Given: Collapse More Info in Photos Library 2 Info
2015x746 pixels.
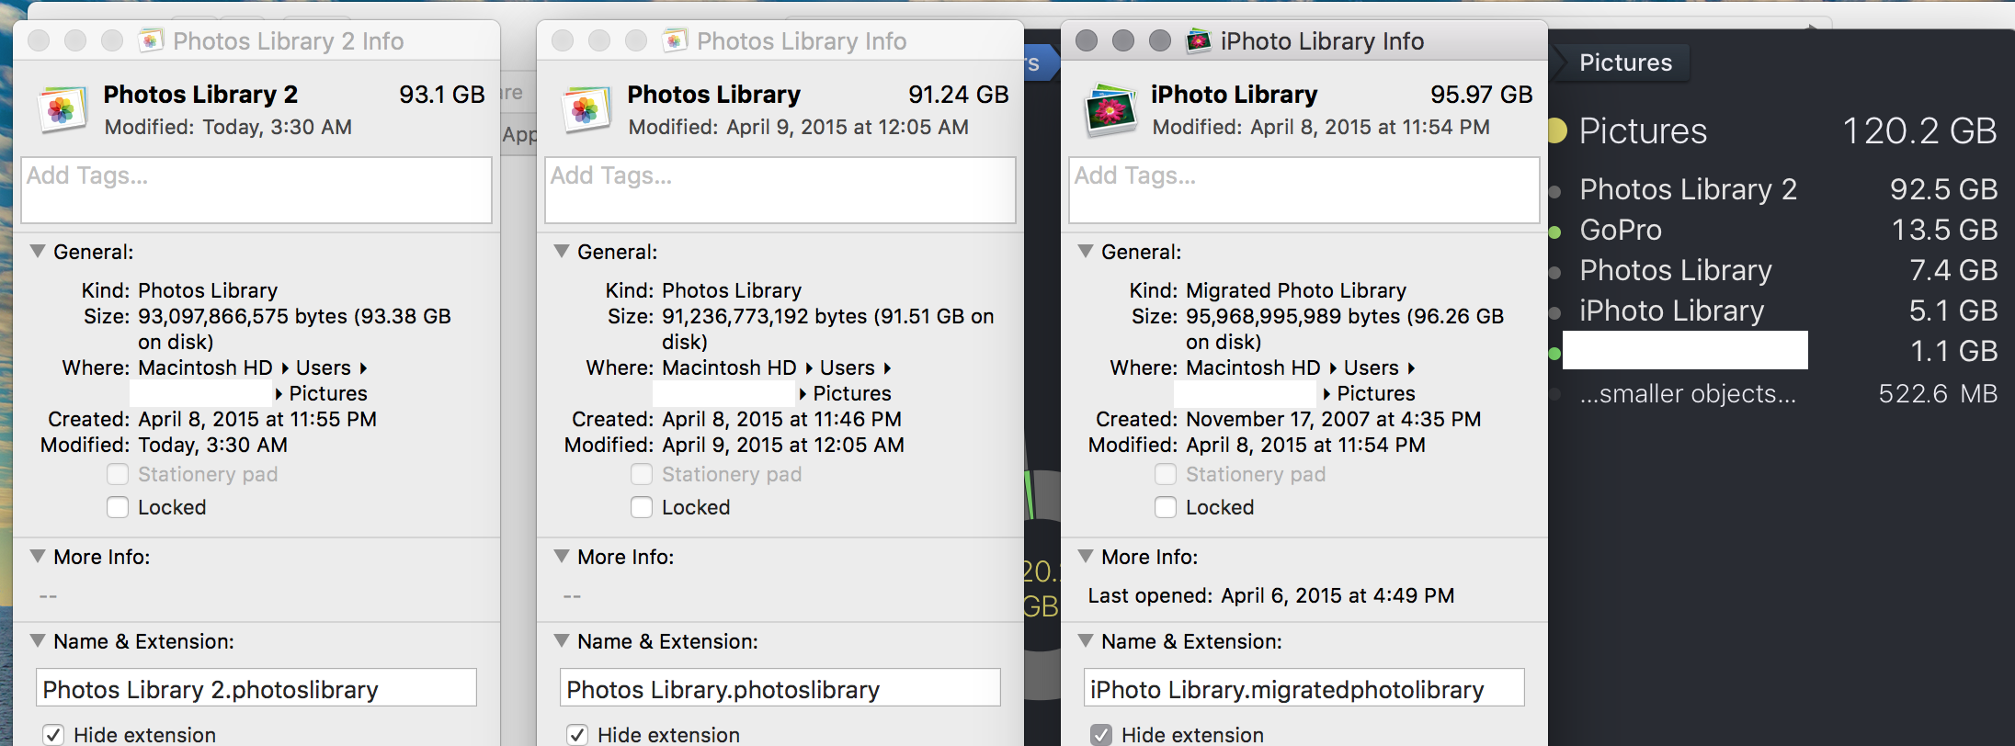Looking at the screenshot, I should [38, 556].
